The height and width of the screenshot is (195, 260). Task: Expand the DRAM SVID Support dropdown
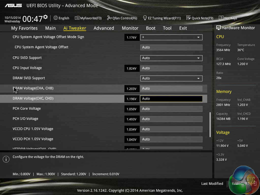pyautogui.click(x=171, y=78)
